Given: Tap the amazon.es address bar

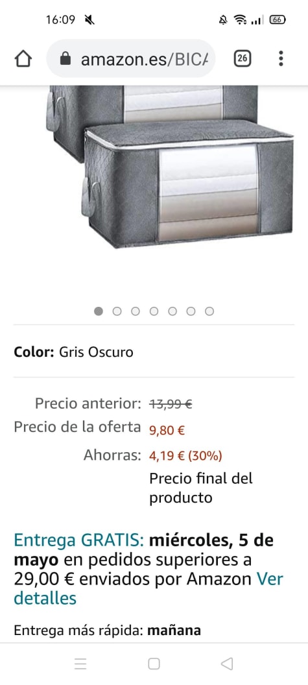Looking at the screenshot, I should coord(130,58).
